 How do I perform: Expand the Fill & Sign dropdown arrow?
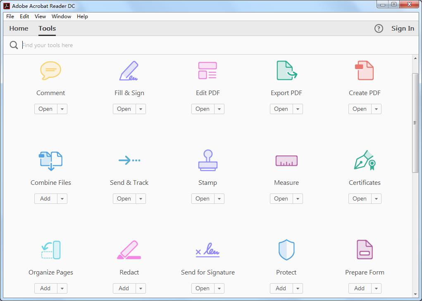141,109
